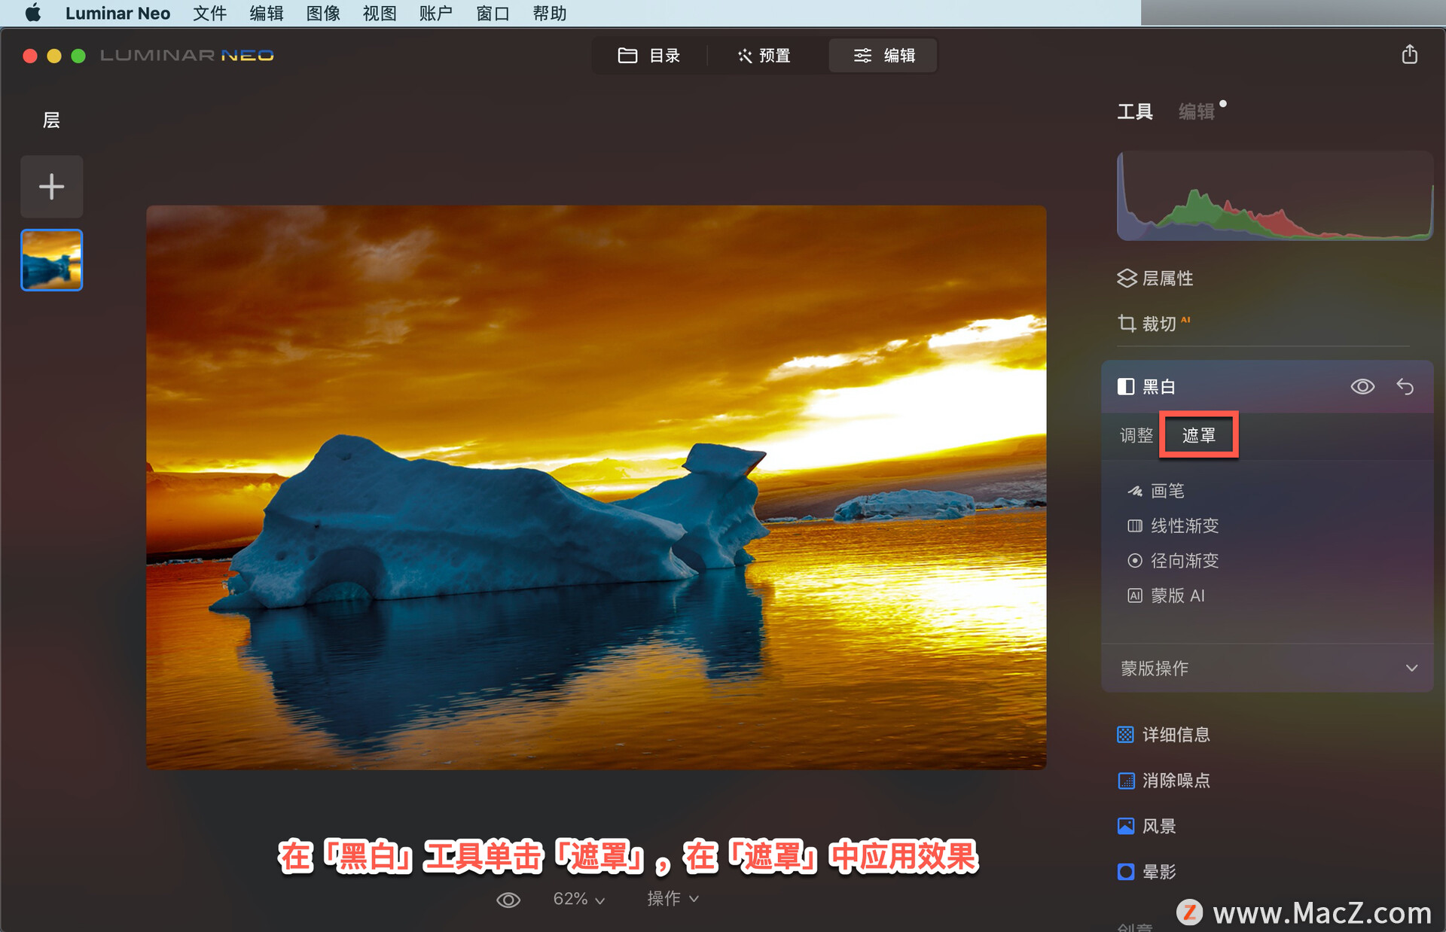Open 消除噪点 denoise tool
Viewport: 1446px width, 932px height.
click(1164, 781)
